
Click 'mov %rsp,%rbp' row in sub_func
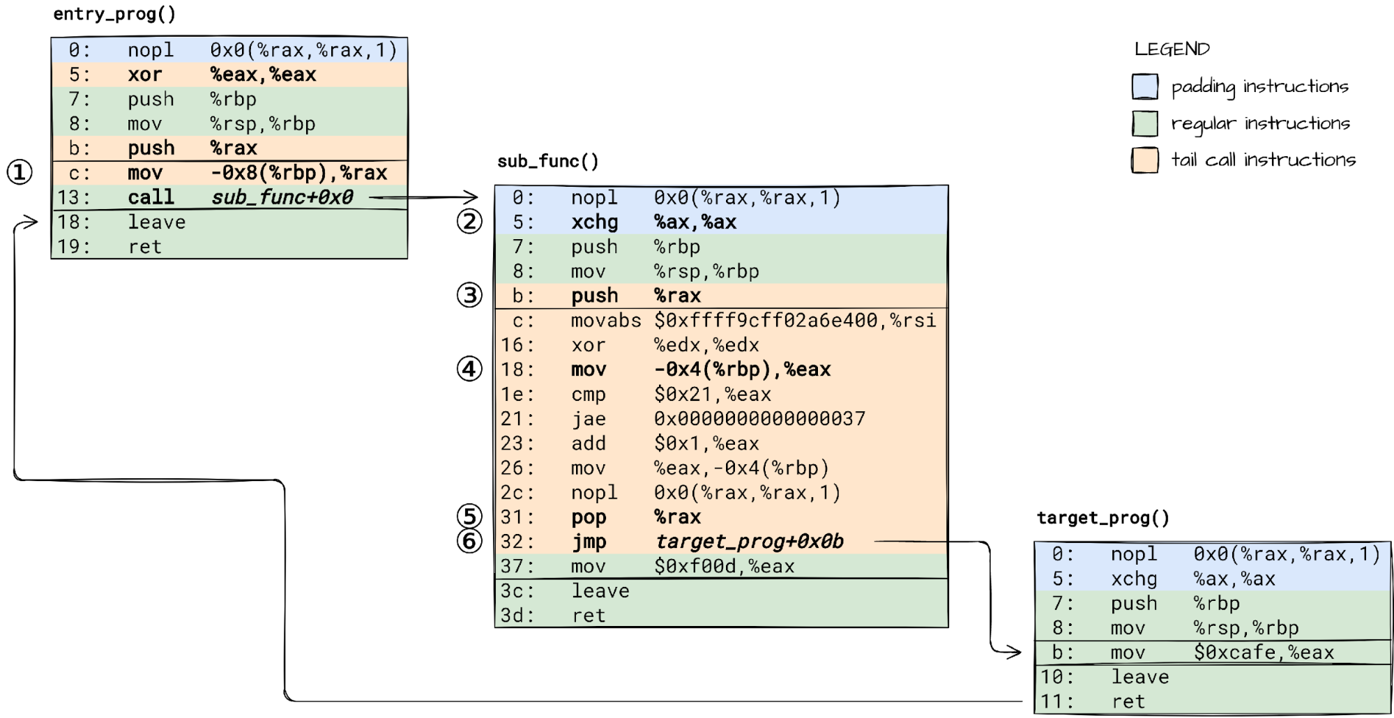click(721, 272)
